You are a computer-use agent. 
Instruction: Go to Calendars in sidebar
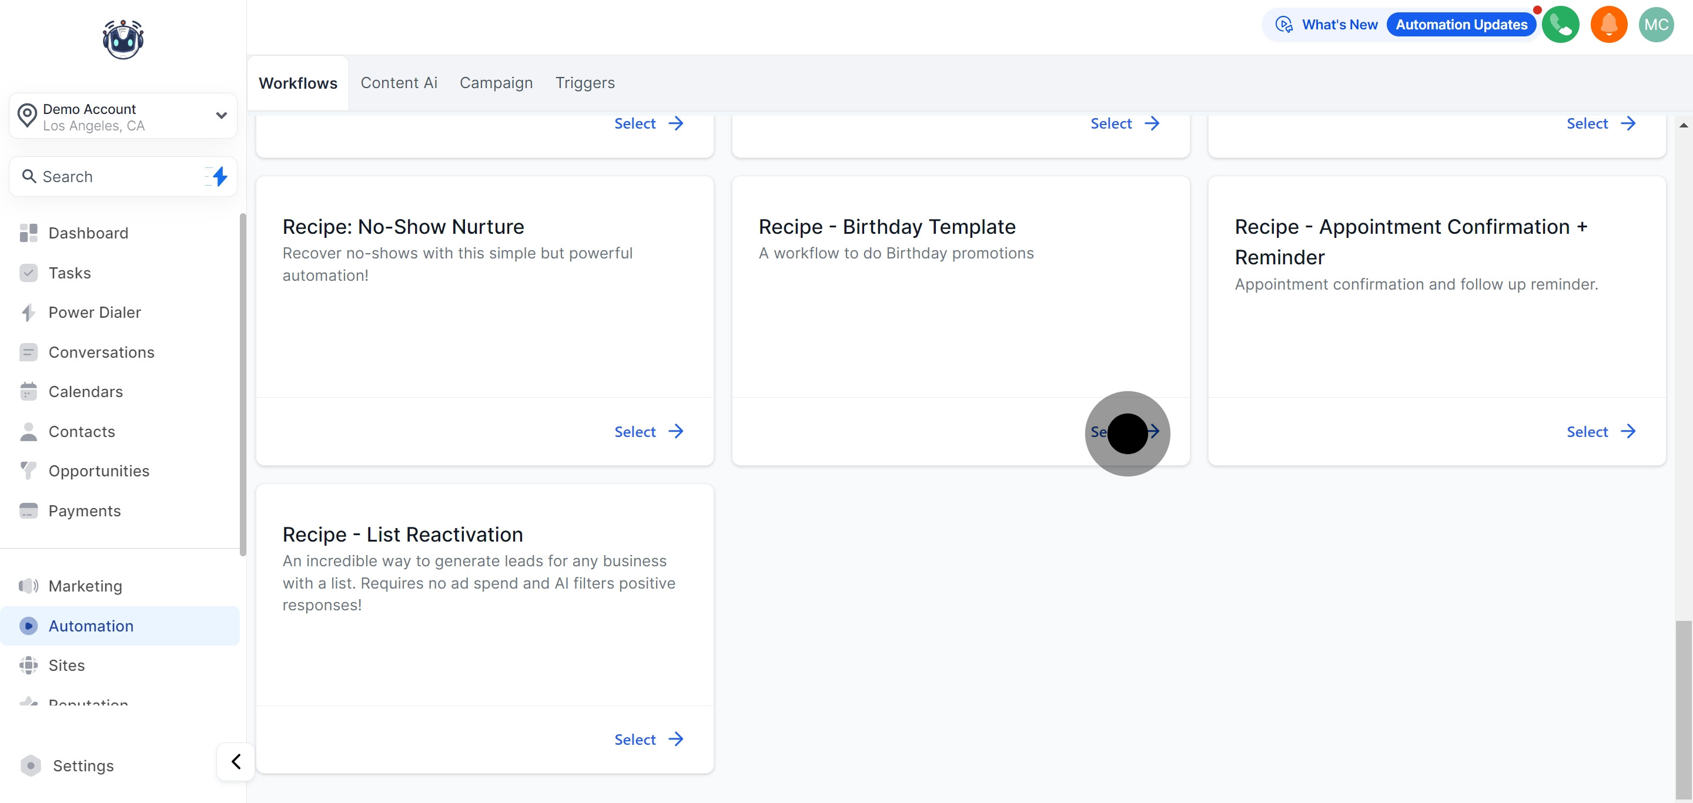pos(85,392)
